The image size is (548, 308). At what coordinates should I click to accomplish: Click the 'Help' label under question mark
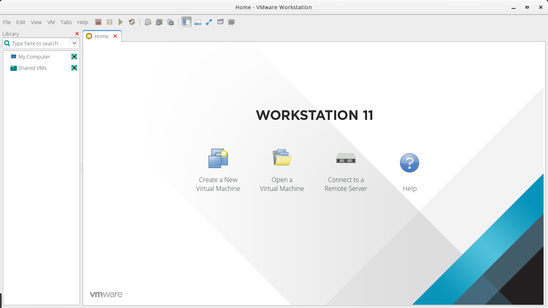tap(410, 188)
